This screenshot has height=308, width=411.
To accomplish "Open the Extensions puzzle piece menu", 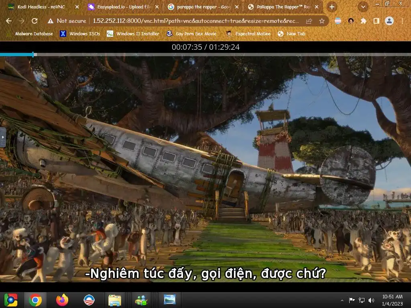I will (363, 21).
